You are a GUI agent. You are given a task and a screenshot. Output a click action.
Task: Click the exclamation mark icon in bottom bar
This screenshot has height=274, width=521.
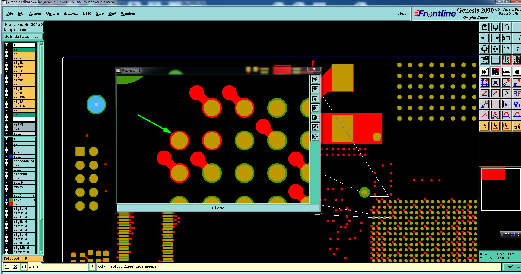point(92,267)
